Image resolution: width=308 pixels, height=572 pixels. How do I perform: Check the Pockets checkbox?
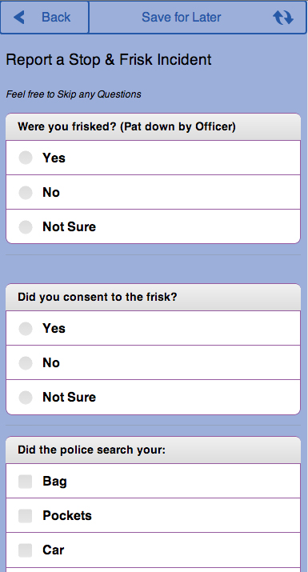pyautogui.click(x=25, y=515)
